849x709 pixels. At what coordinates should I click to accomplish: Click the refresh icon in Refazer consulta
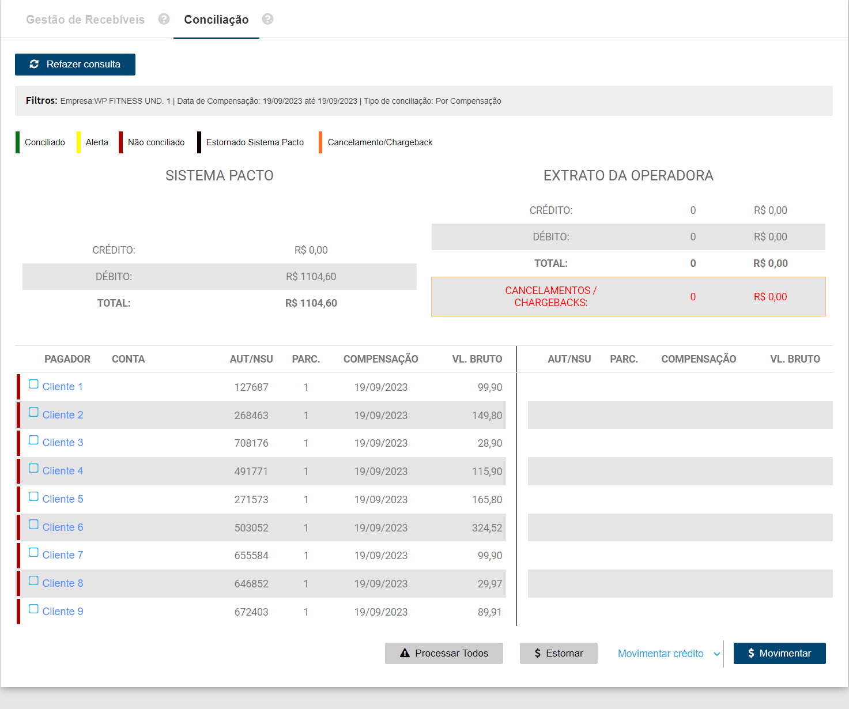(x=34, y=64)
